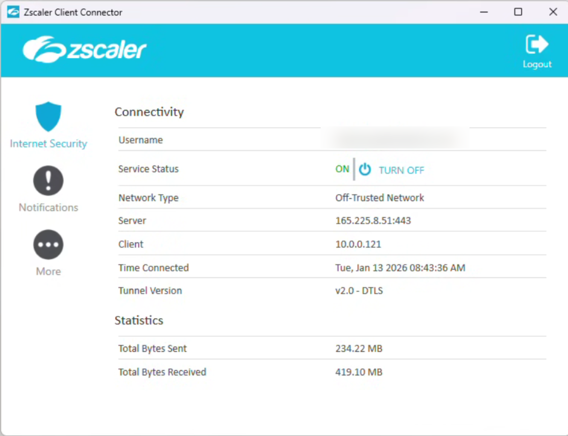Screen dimensions: 568x436
Task: Click the Total Bytes Sent label
Action: 153,348
